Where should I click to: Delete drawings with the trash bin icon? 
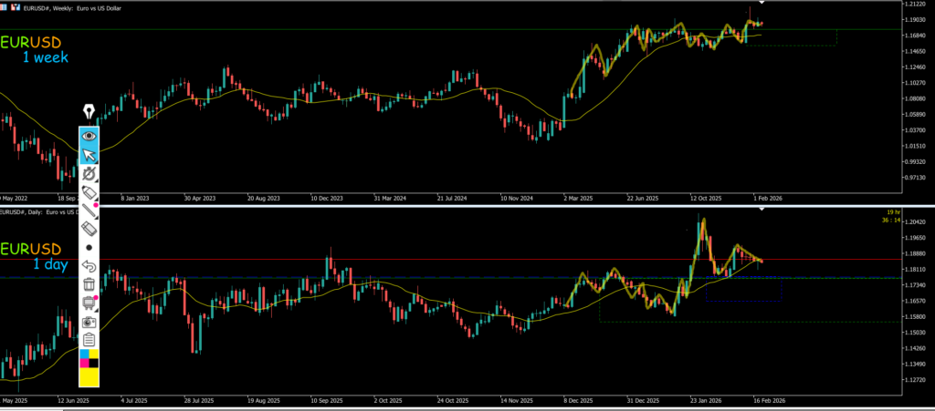(x=89, y=284)
